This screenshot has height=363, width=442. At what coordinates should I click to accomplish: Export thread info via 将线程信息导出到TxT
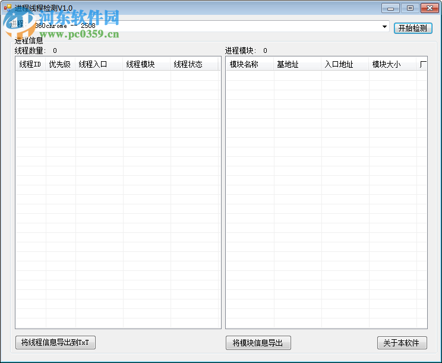55,342
